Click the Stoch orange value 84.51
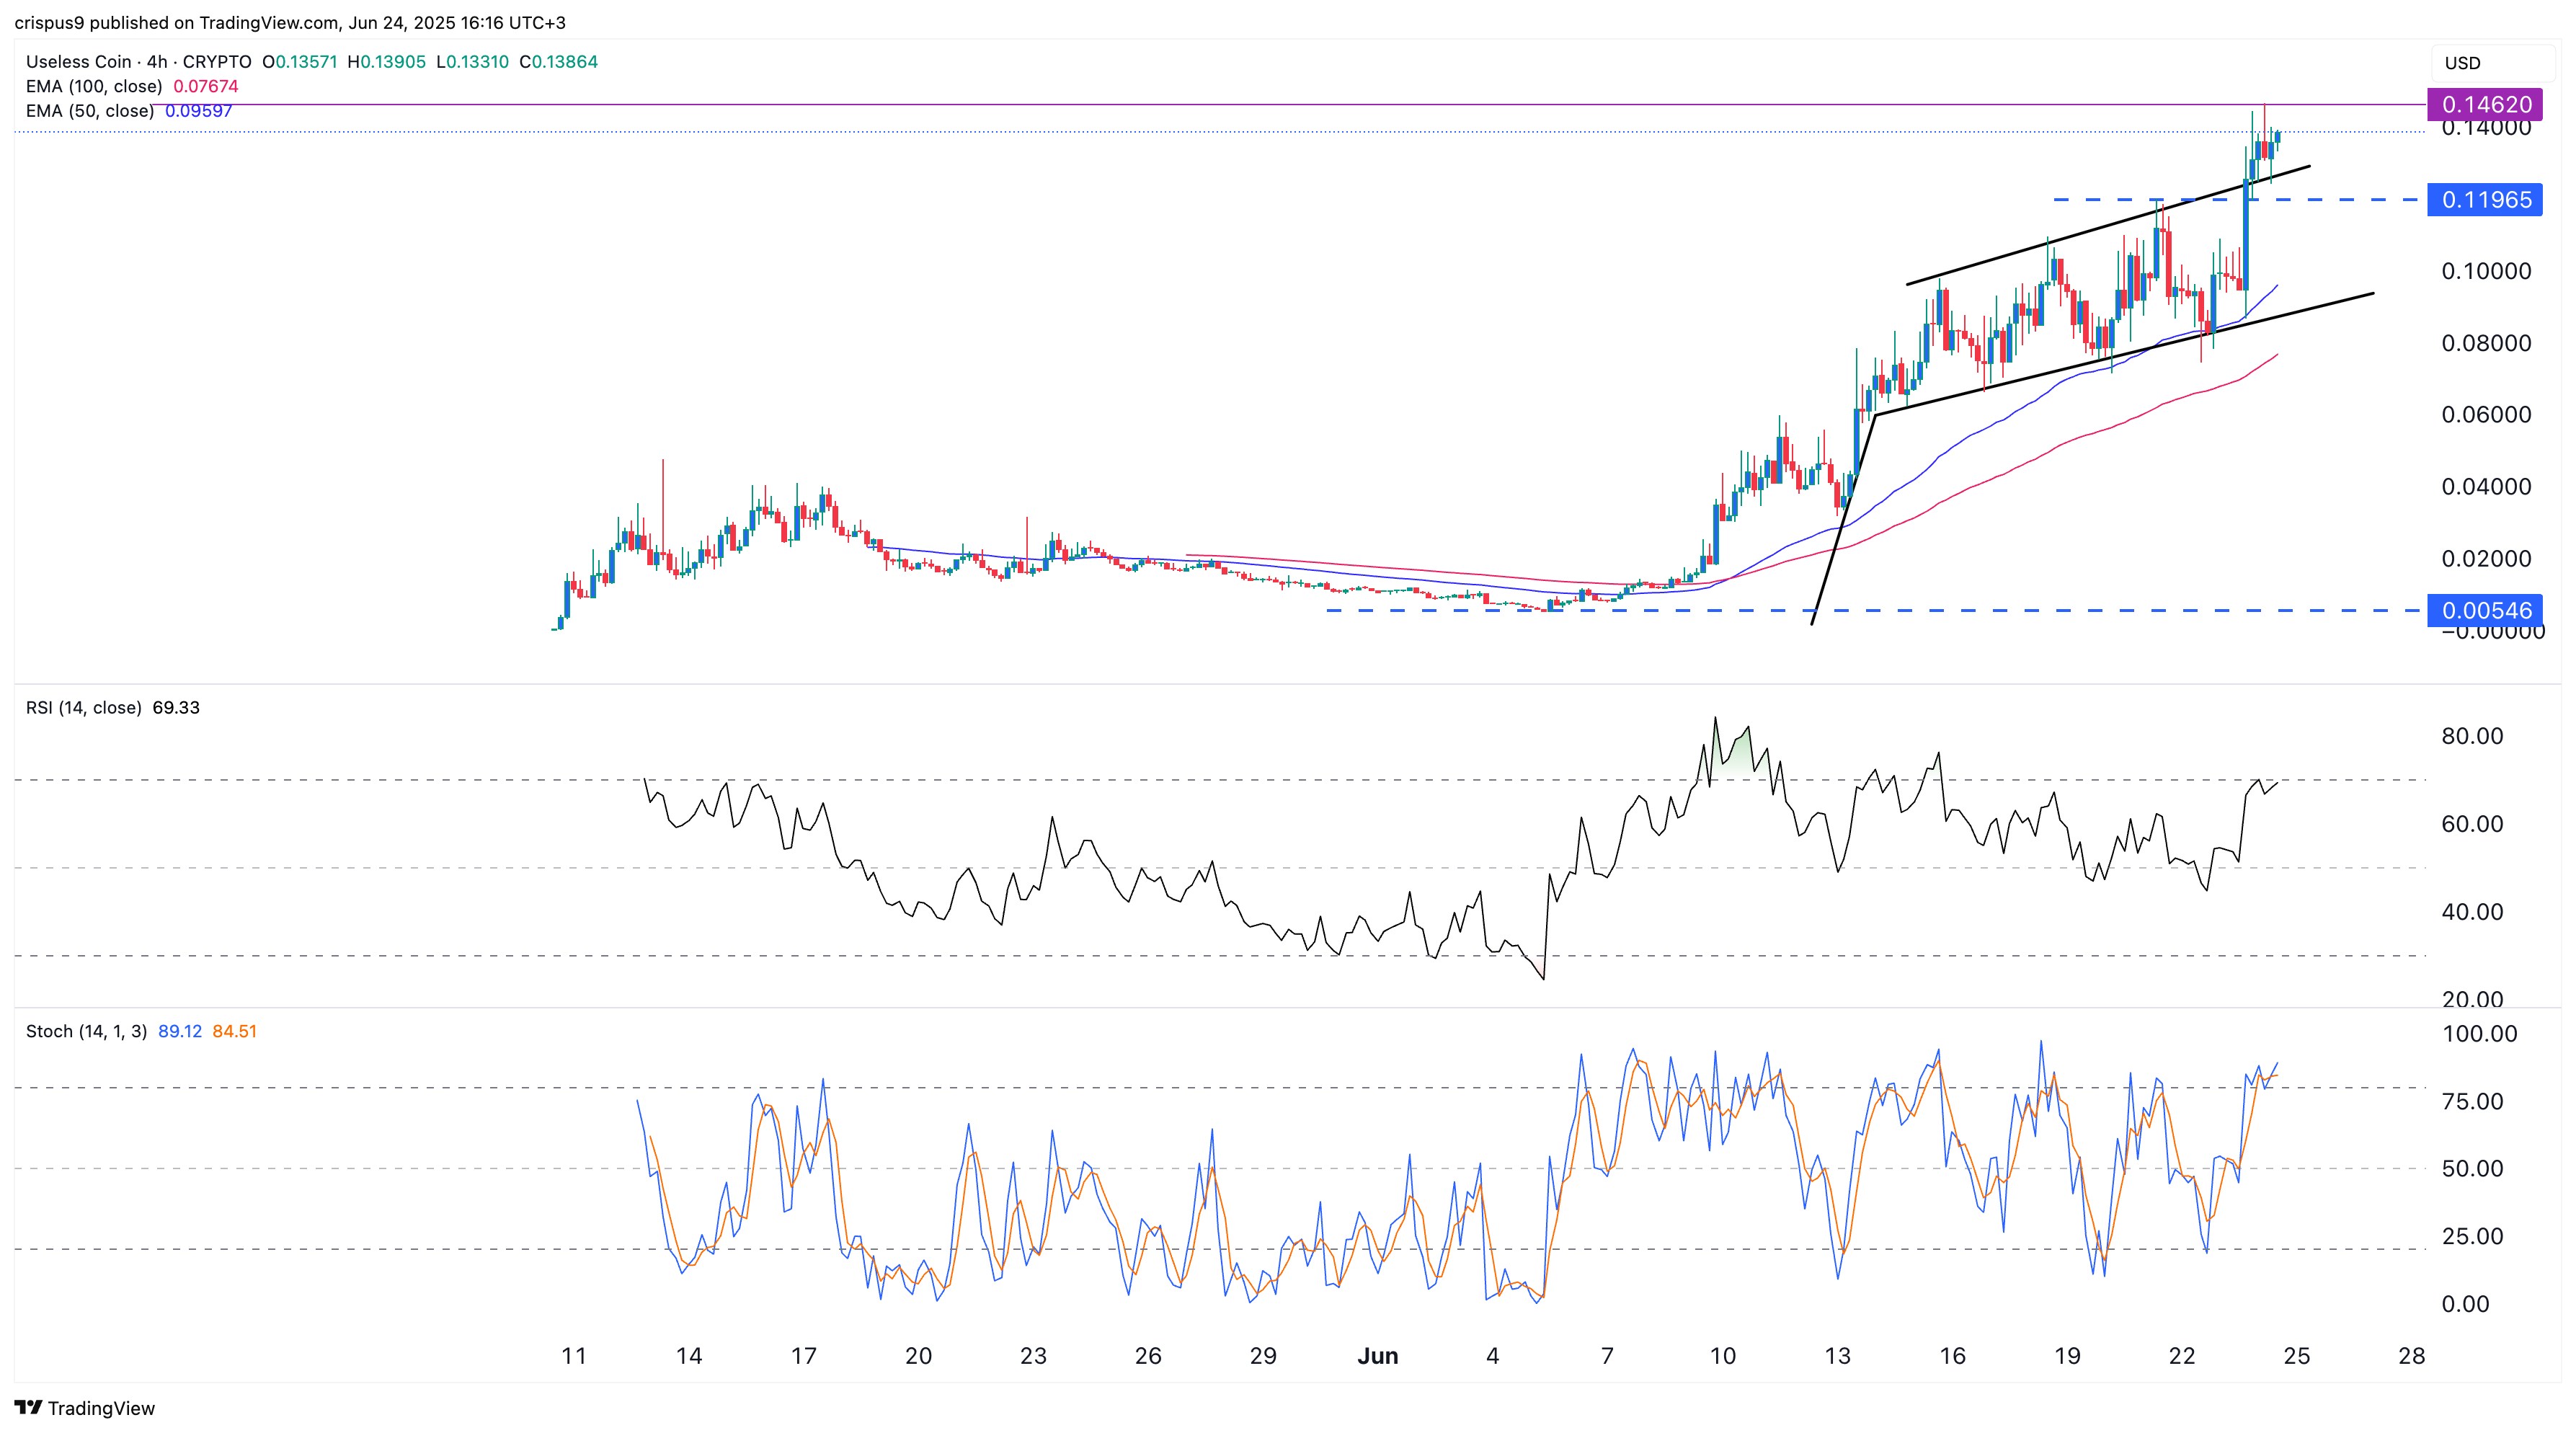 point(235,1031)
